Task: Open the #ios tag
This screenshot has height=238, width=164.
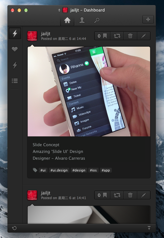Action: (93, 170)
